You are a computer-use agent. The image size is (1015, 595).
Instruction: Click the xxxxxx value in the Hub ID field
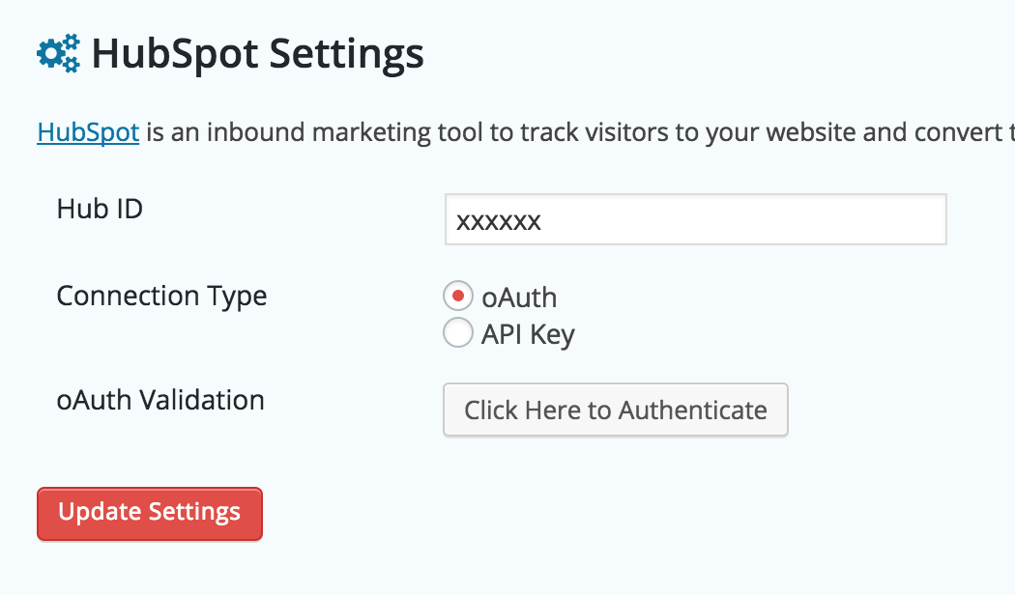[x=499, y=221]
